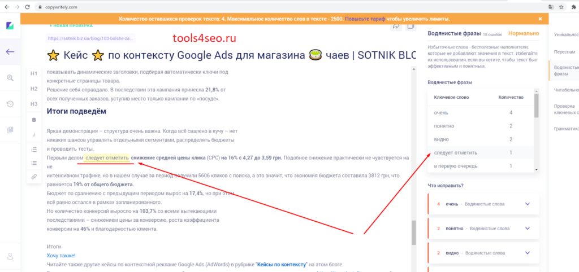Open the history clock icon in sidebar
579x272 pixels.
click(x=10, y=104)
